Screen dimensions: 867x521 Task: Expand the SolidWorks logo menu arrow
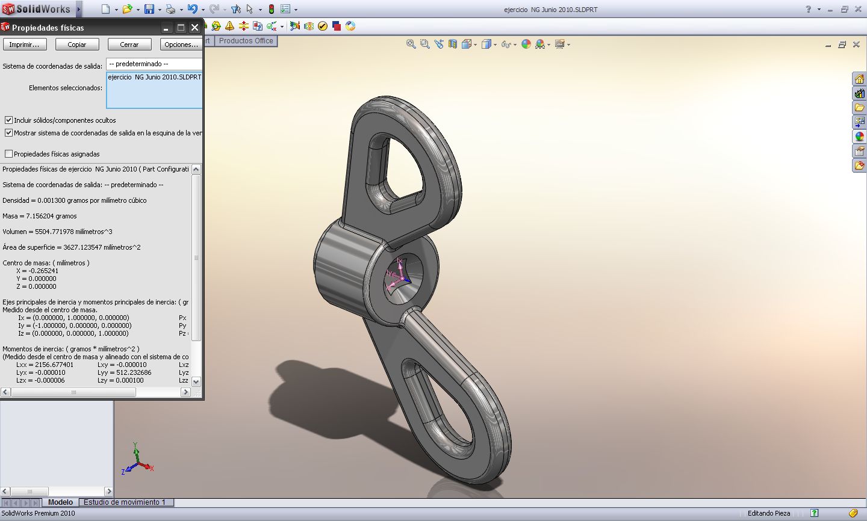(78, 9)
